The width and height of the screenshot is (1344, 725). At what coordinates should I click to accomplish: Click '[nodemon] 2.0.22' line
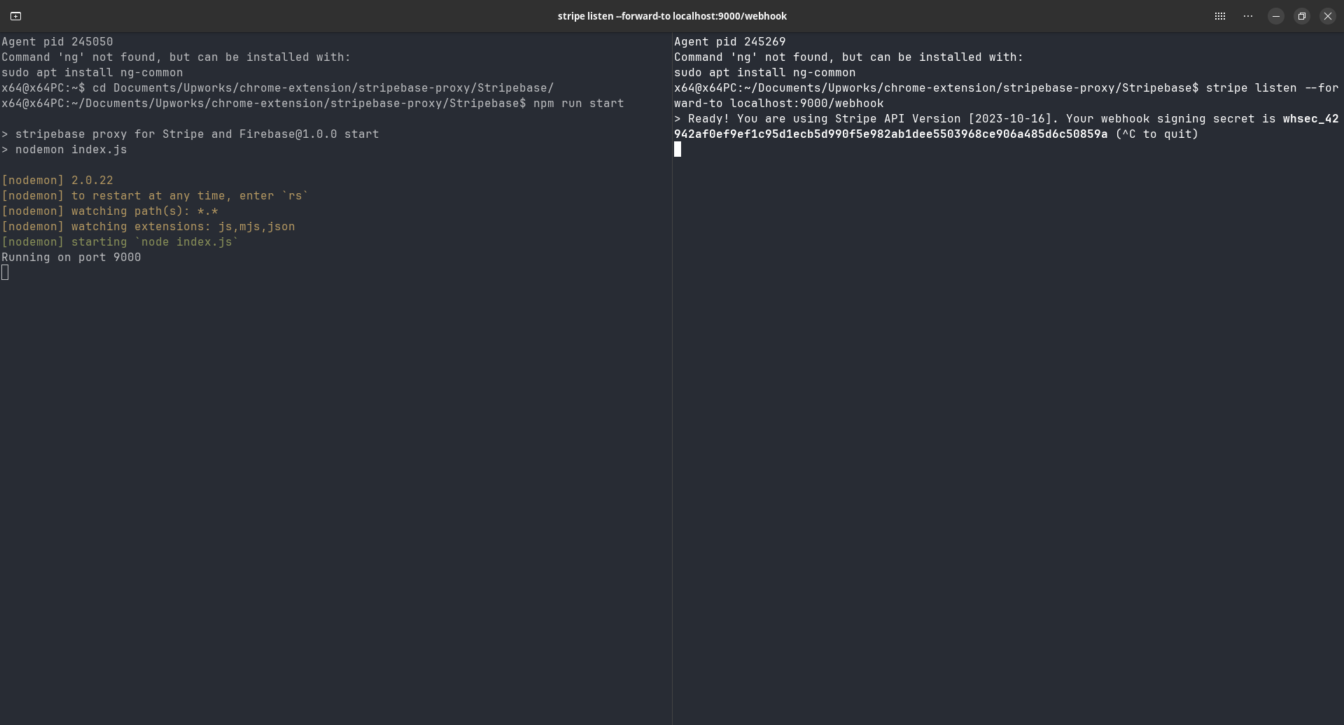click(x=57, y=181)
